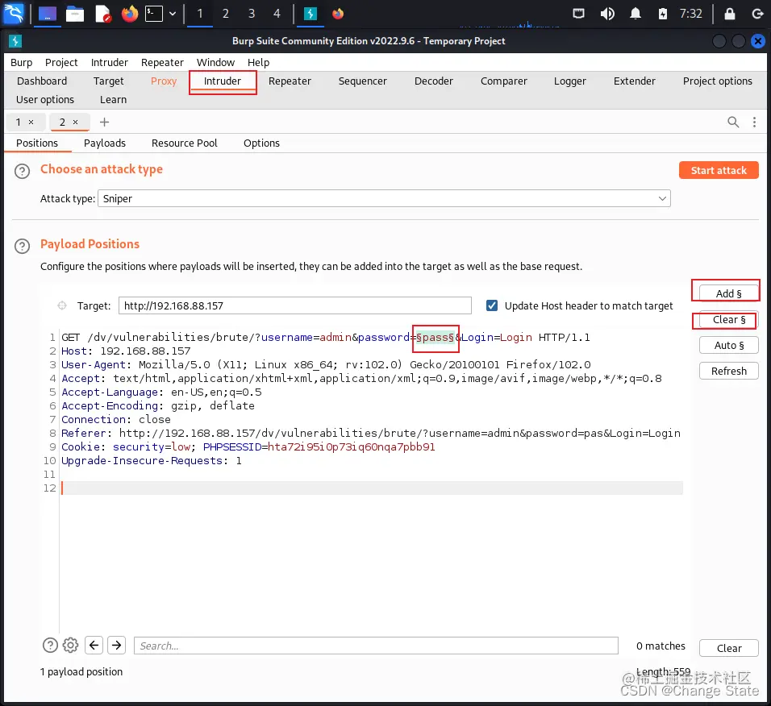The image size is (771, 706).
Task: Switch to the Proxy tab
Action: (163, 81)
